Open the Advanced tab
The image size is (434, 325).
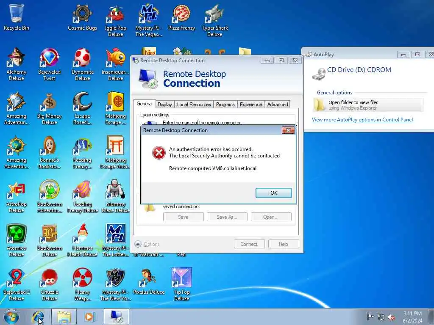point(278,105)
